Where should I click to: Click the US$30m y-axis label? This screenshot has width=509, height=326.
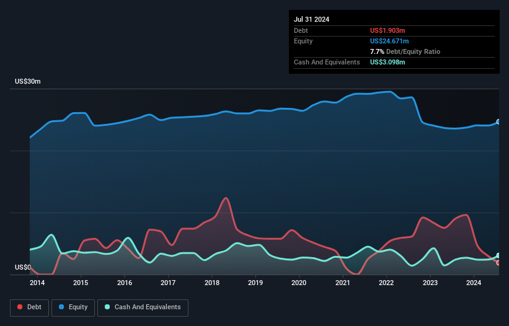[28, 82]
